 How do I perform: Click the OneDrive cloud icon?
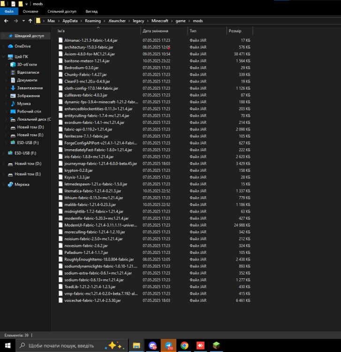pos(10,46)
